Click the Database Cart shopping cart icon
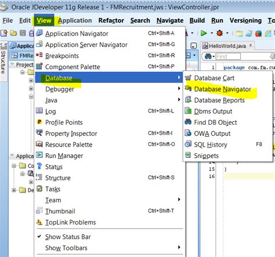This screenshot has width=275, height=257. click(188, 77)
